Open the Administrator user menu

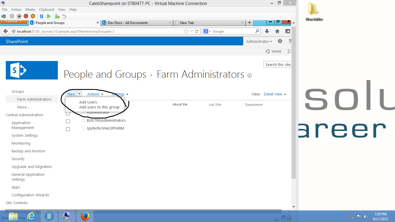(259, 41)
